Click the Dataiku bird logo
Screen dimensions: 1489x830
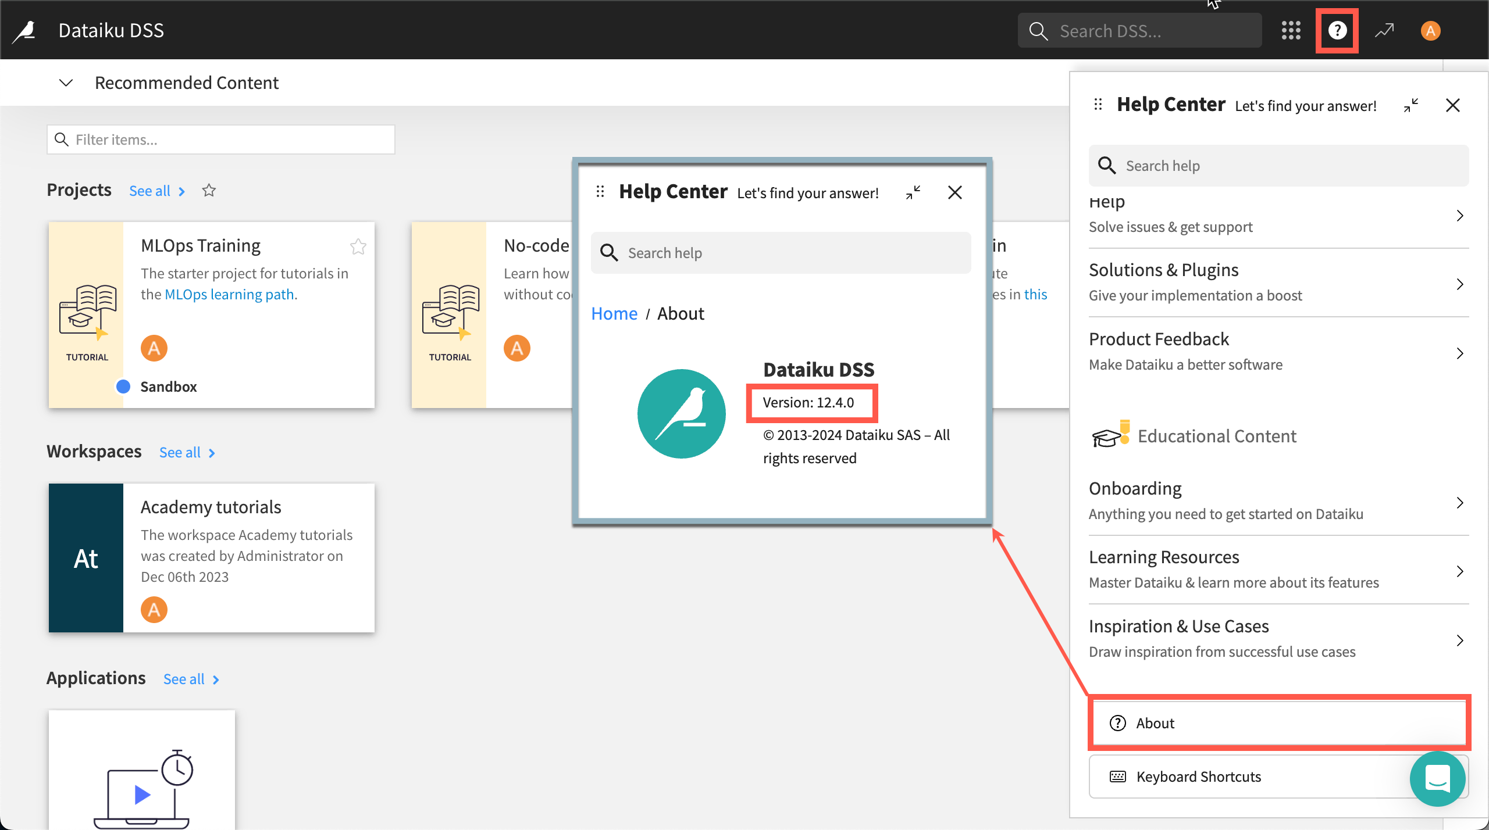coord(24,30)
